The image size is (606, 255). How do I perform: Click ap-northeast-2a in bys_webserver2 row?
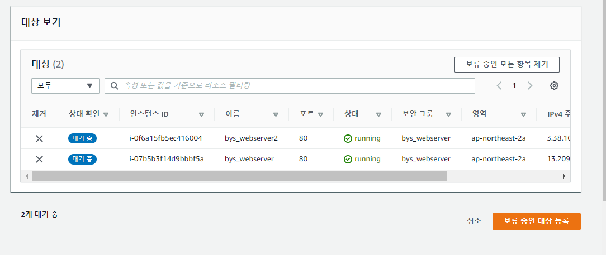coord(499,138)
